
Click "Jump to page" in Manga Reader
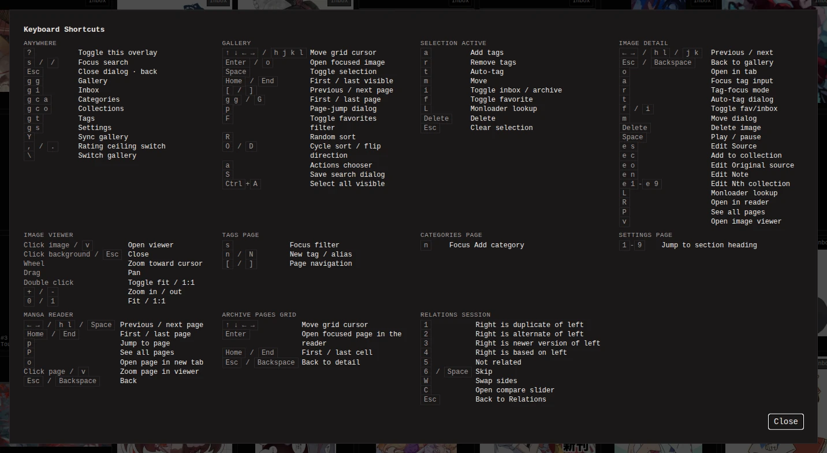click(x=145, y=343)
